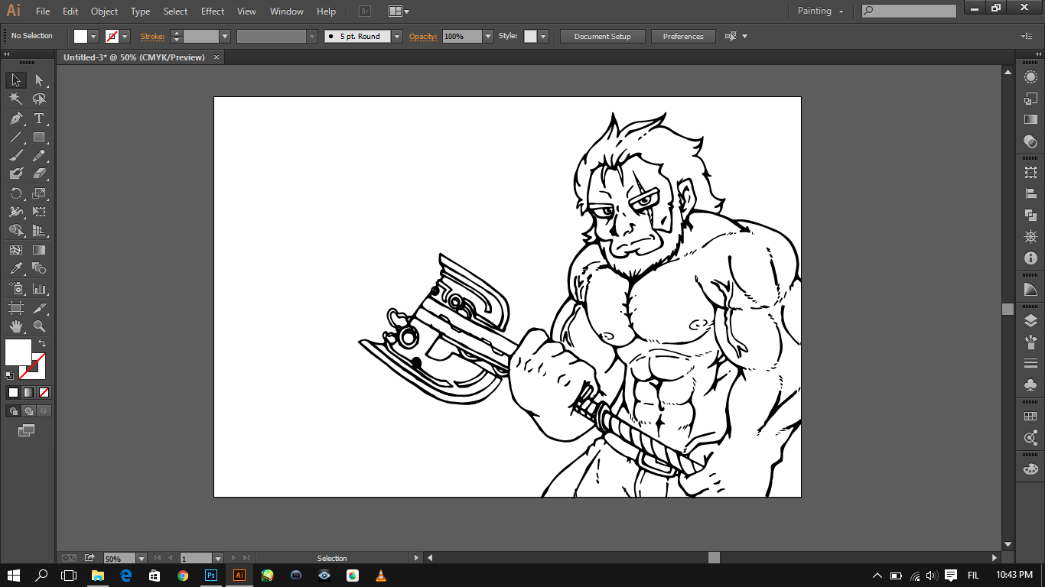Reset to default fill and stroke
Viewport: 1045px width, 587px height.
tap(9, 375)
